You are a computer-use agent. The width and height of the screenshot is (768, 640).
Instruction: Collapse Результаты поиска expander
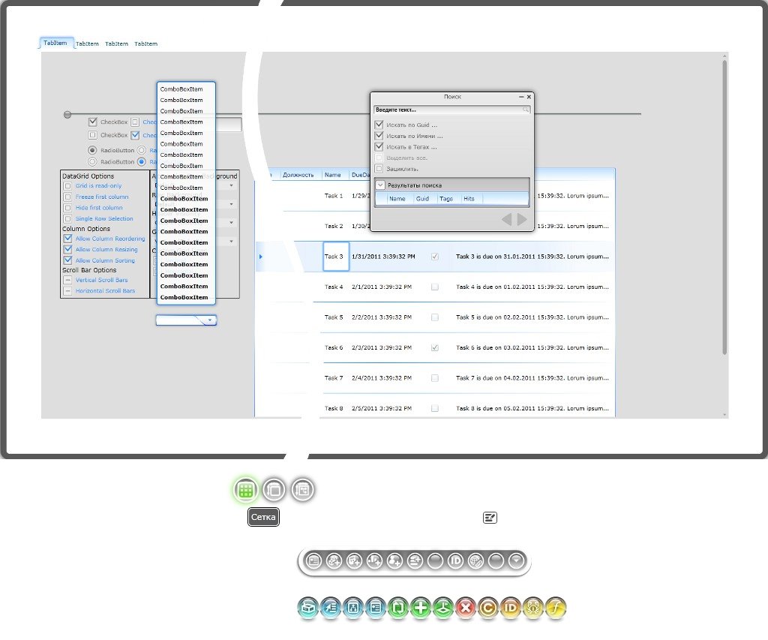point(380,185)
